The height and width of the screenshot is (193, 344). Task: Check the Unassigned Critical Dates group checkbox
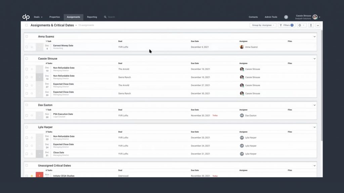(27, 166)
